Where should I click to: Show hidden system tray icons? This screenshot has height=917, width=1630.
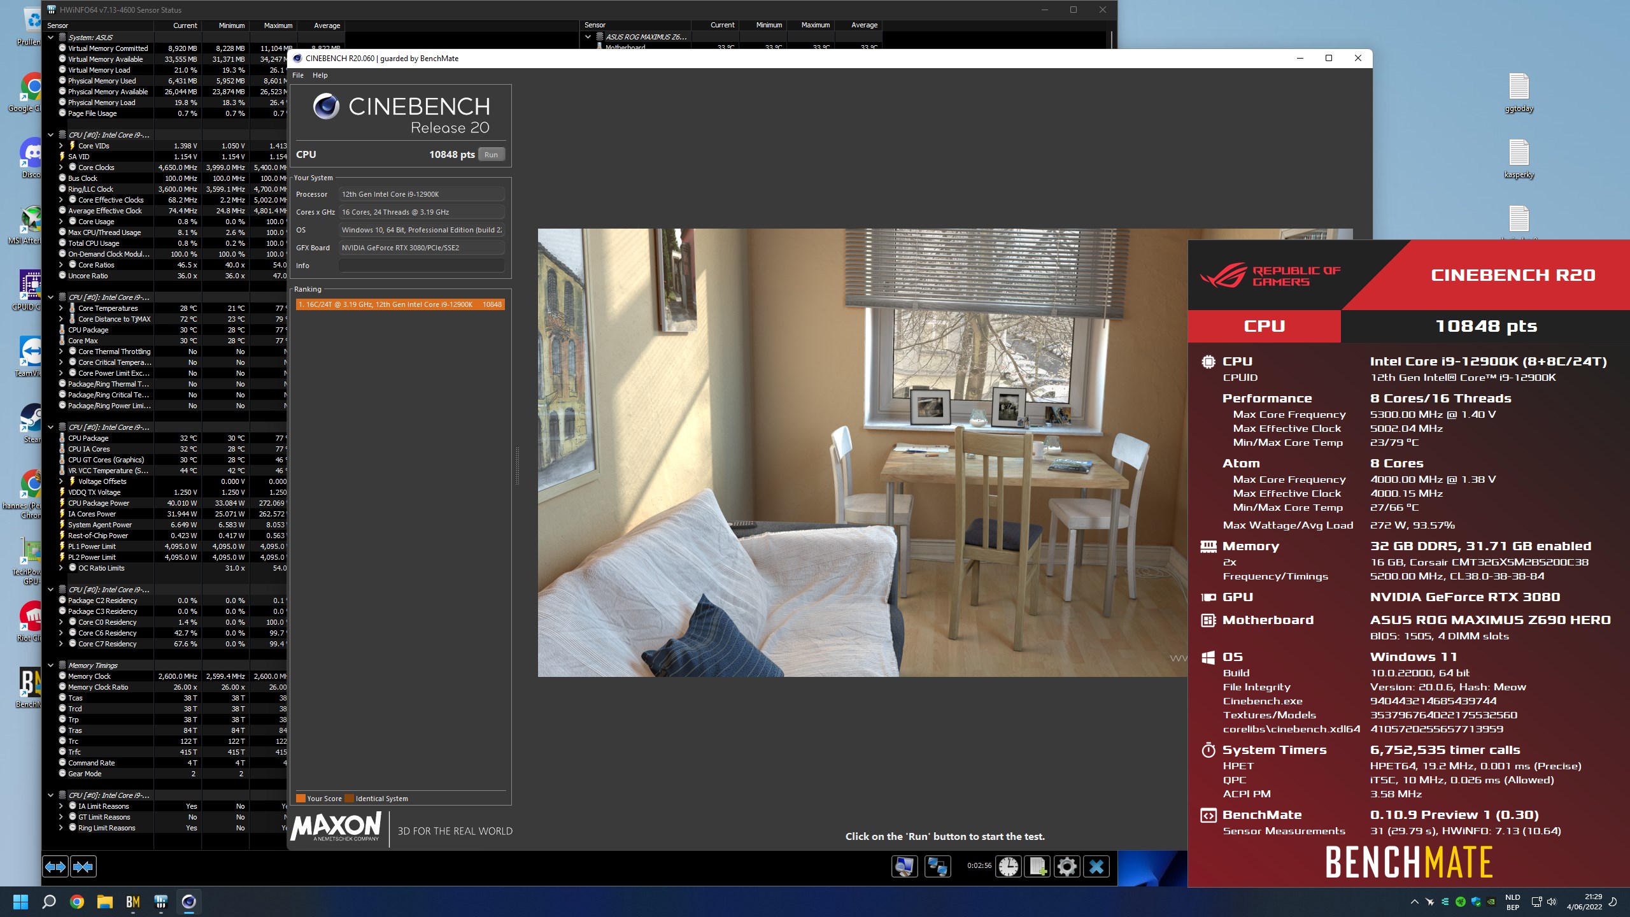pyautogui.click(x=1415, y=902)
